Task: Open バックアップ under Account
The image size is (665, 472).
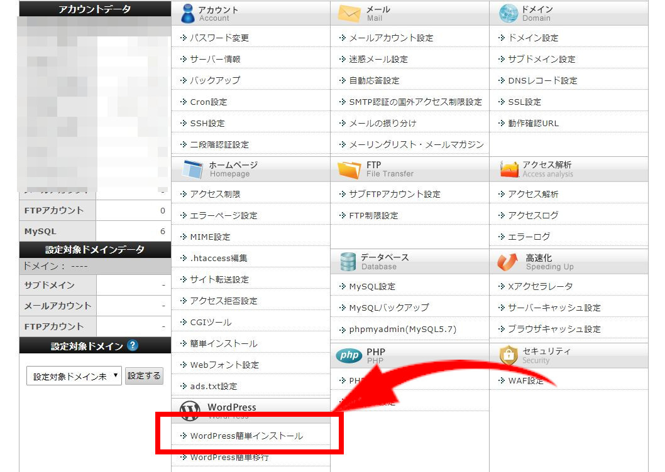Action: tap(214, 80)
